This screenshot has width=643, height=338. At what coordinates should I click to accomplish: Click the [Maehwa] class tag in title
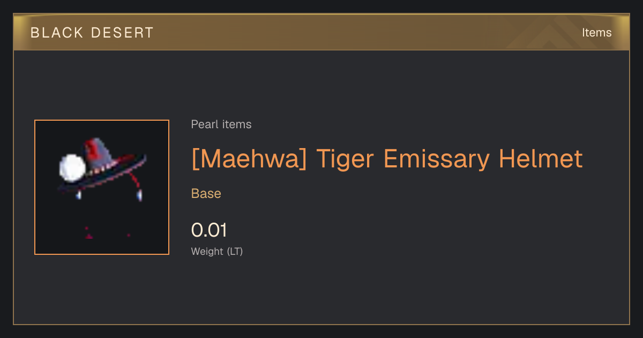tap(249, 159)
